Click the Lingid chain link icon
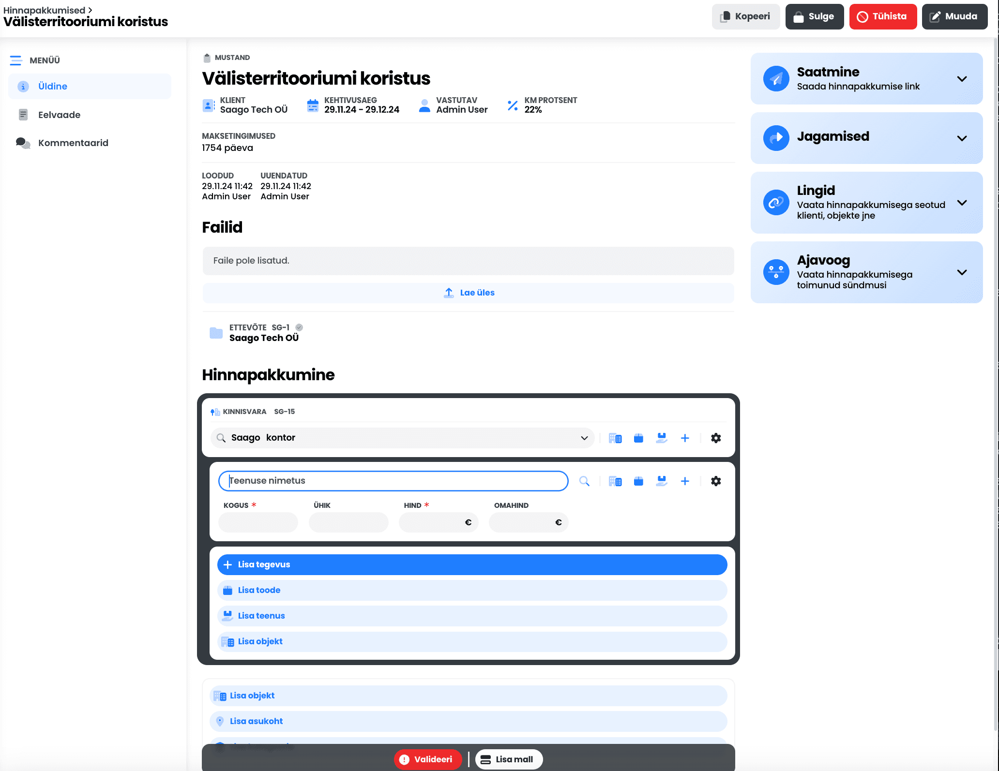The width and height of the screenshot is (999, 771). 776,203
